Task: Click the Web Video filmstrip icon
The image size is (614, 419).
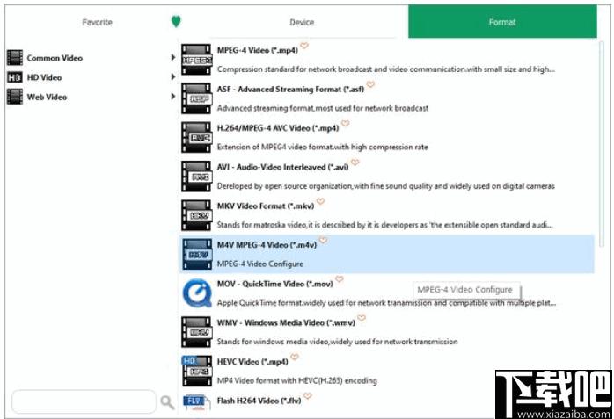Action: (x=15, y=97)
